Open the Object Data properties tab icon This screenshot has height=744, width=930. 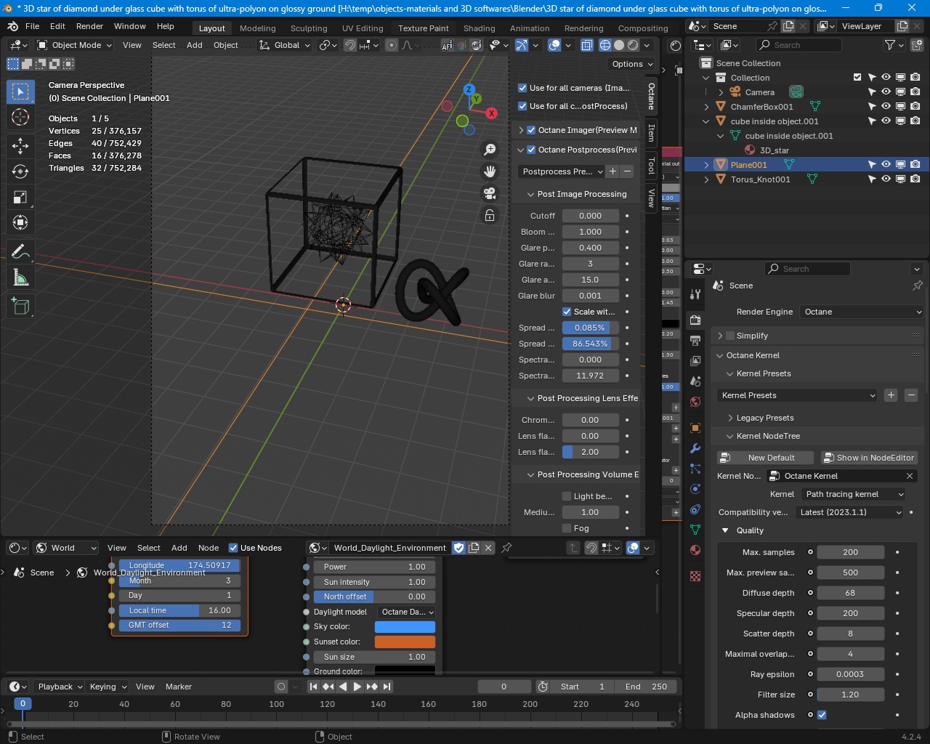695,530
